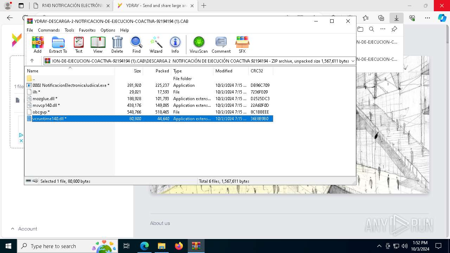Open Microsoft Edge from taskbar
450x253 pixels.
coord(144,246)
